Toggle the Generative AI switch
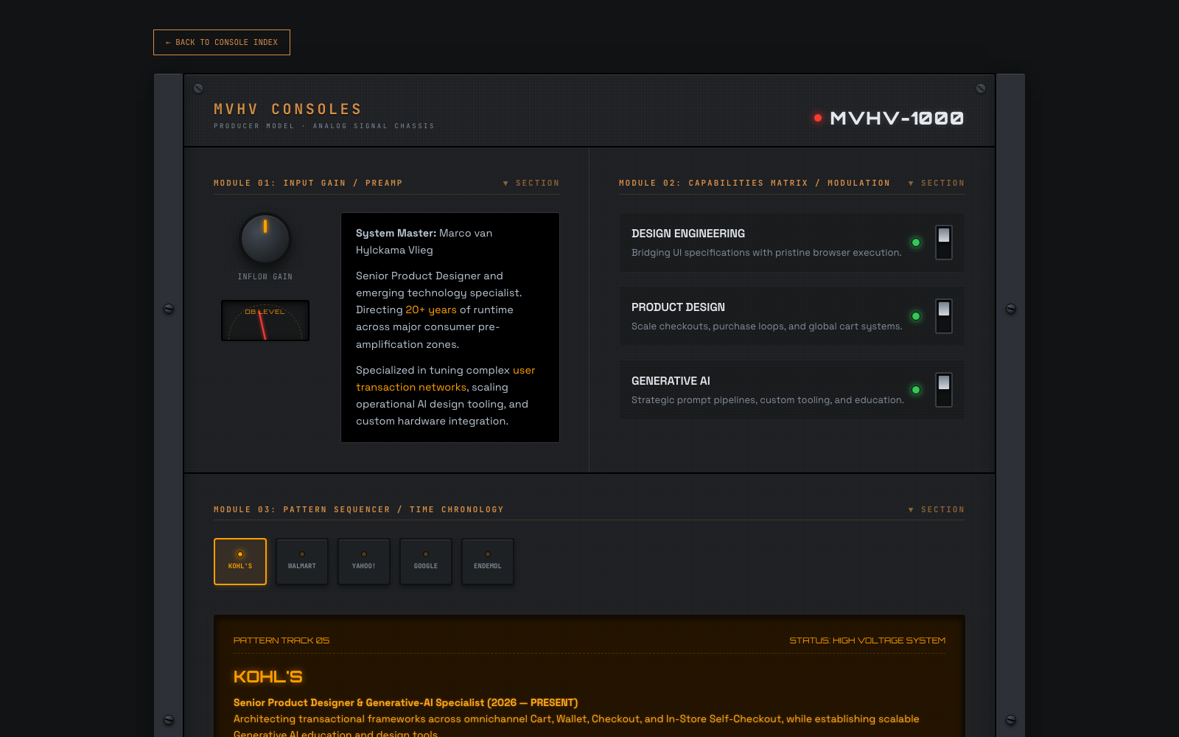 click(944, 390)
